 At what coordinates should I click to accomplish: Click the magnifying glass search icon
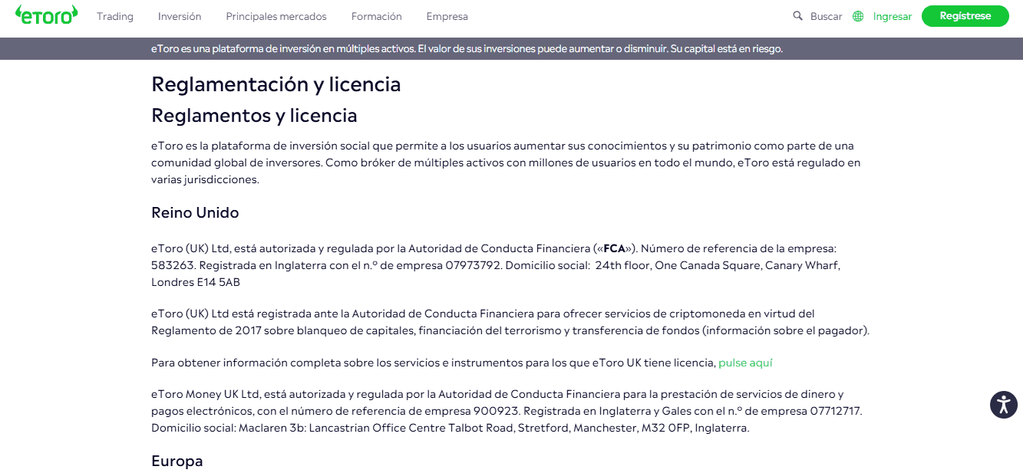click(797, 16)
